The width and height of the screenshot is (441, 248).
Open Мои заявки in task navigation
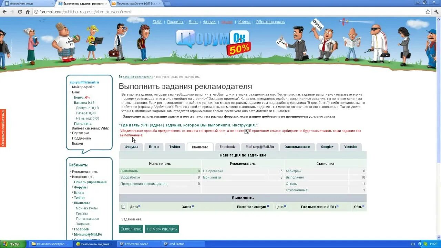click(x=212, y=177)
